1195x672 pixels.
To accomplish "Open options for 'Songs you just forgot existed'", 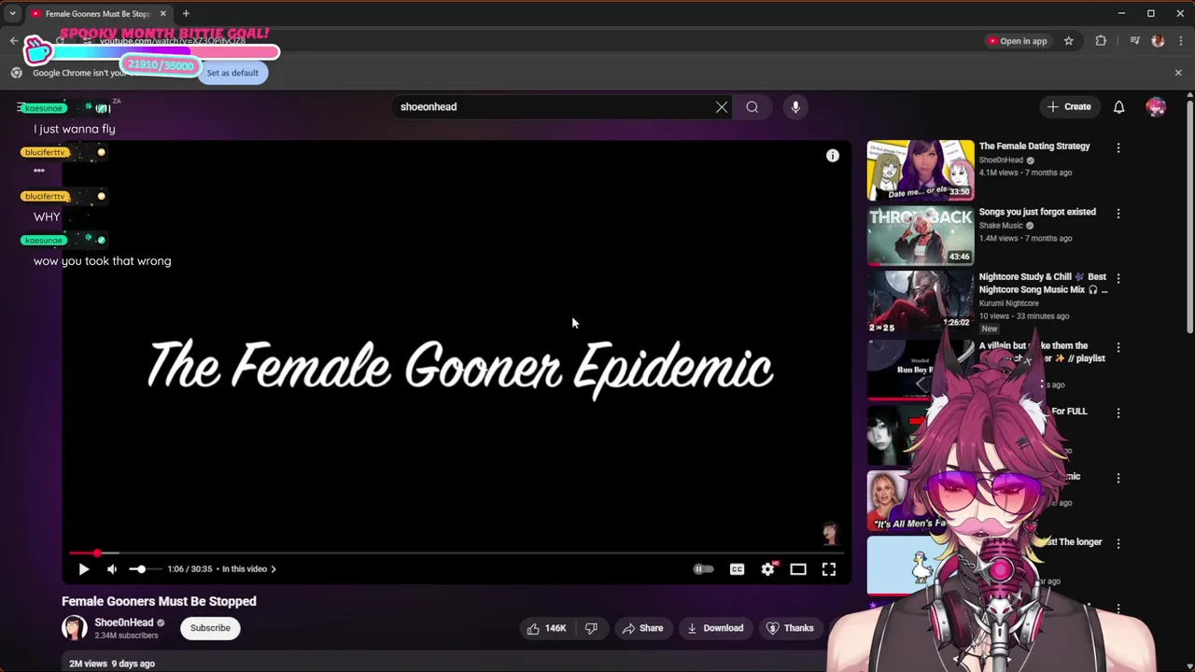I will click(x=1118, y=213).
